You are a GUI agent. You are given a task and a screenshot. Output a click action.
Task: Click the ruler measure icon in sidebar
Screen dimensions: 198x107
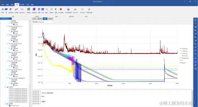tap(196, 58)
